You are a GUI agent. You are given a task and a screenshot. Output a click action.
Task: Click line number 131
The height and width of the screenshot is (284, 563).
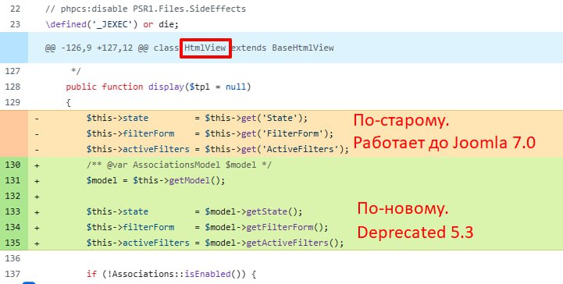point(12,180)
